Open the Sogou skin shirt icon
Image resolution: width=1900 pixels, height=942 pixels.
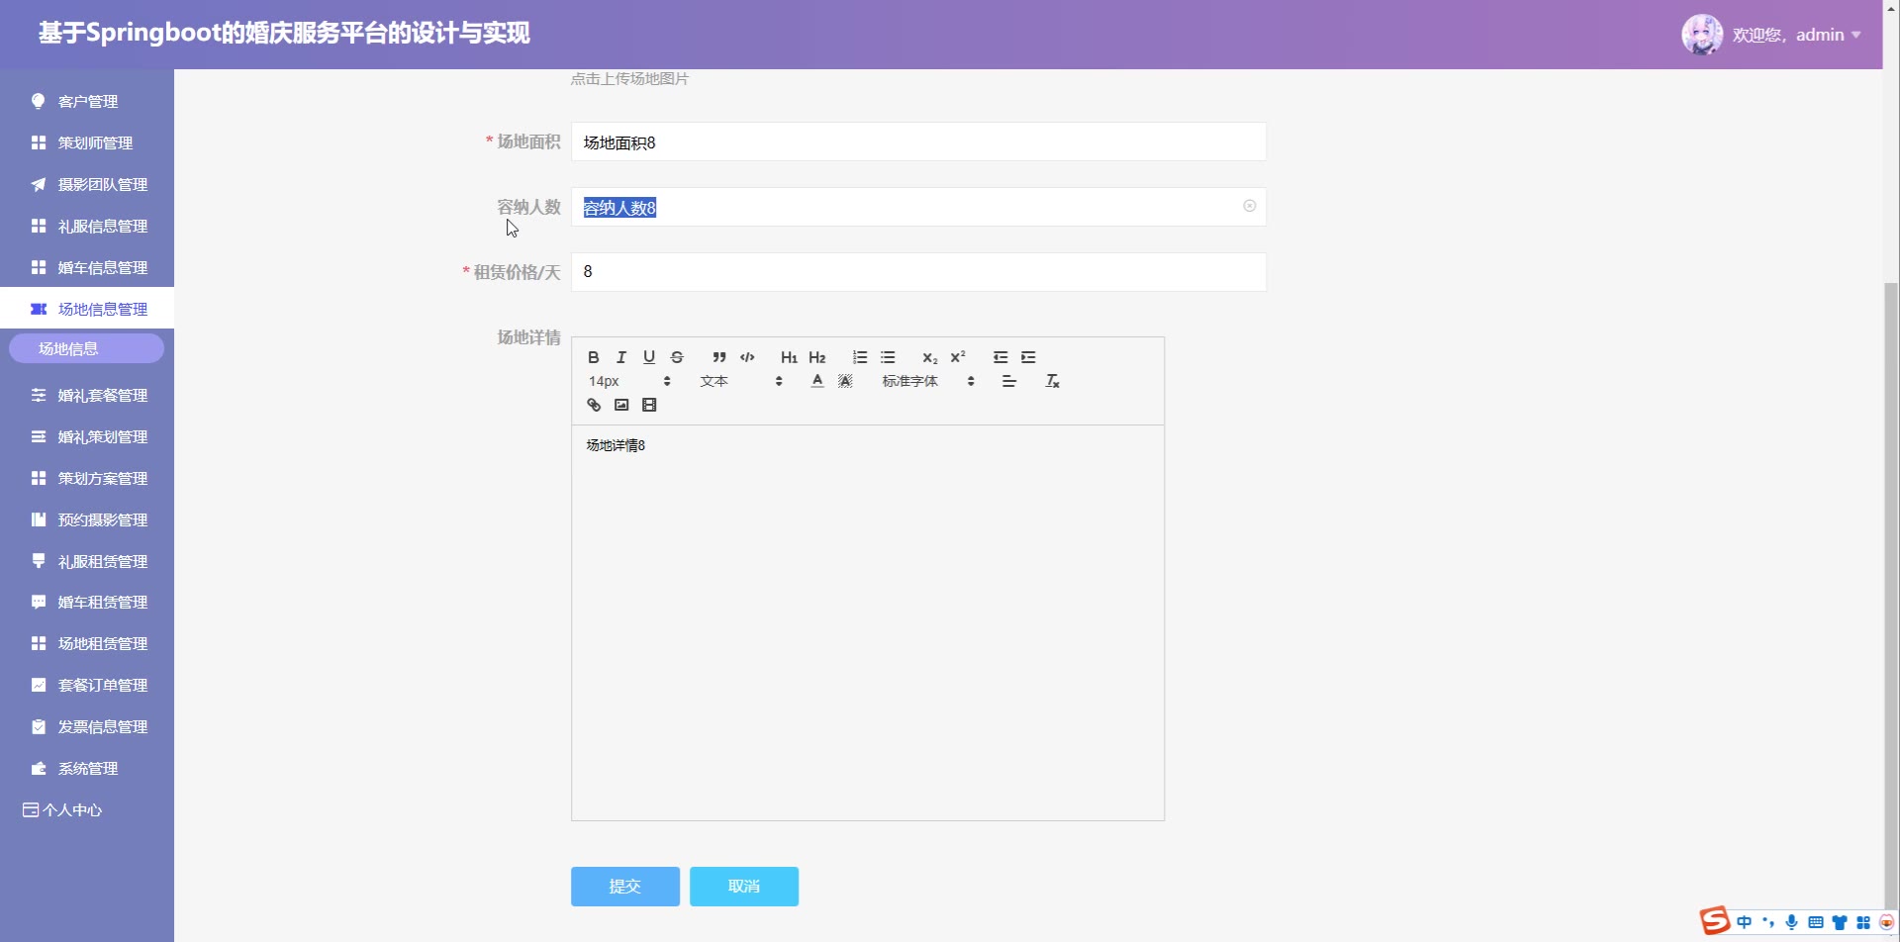point(1840,922)
